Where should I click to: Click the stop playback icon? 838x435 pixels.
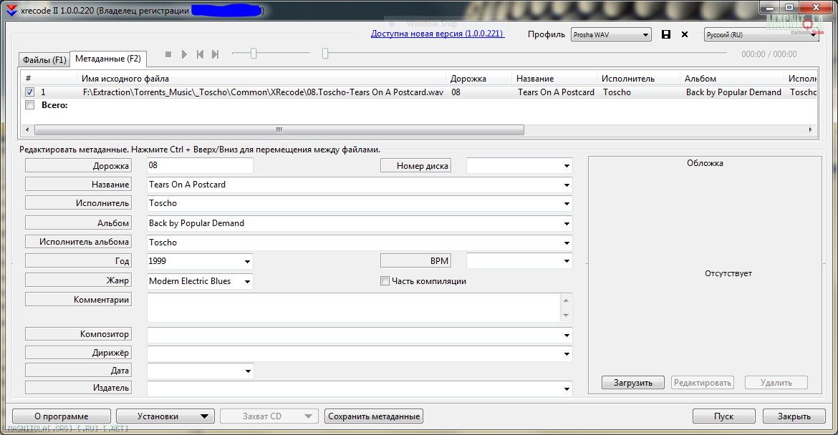168,54
